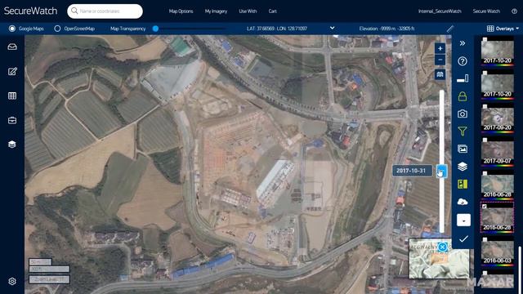
Task: Zoom in the map with plus button
Action: 440,49
